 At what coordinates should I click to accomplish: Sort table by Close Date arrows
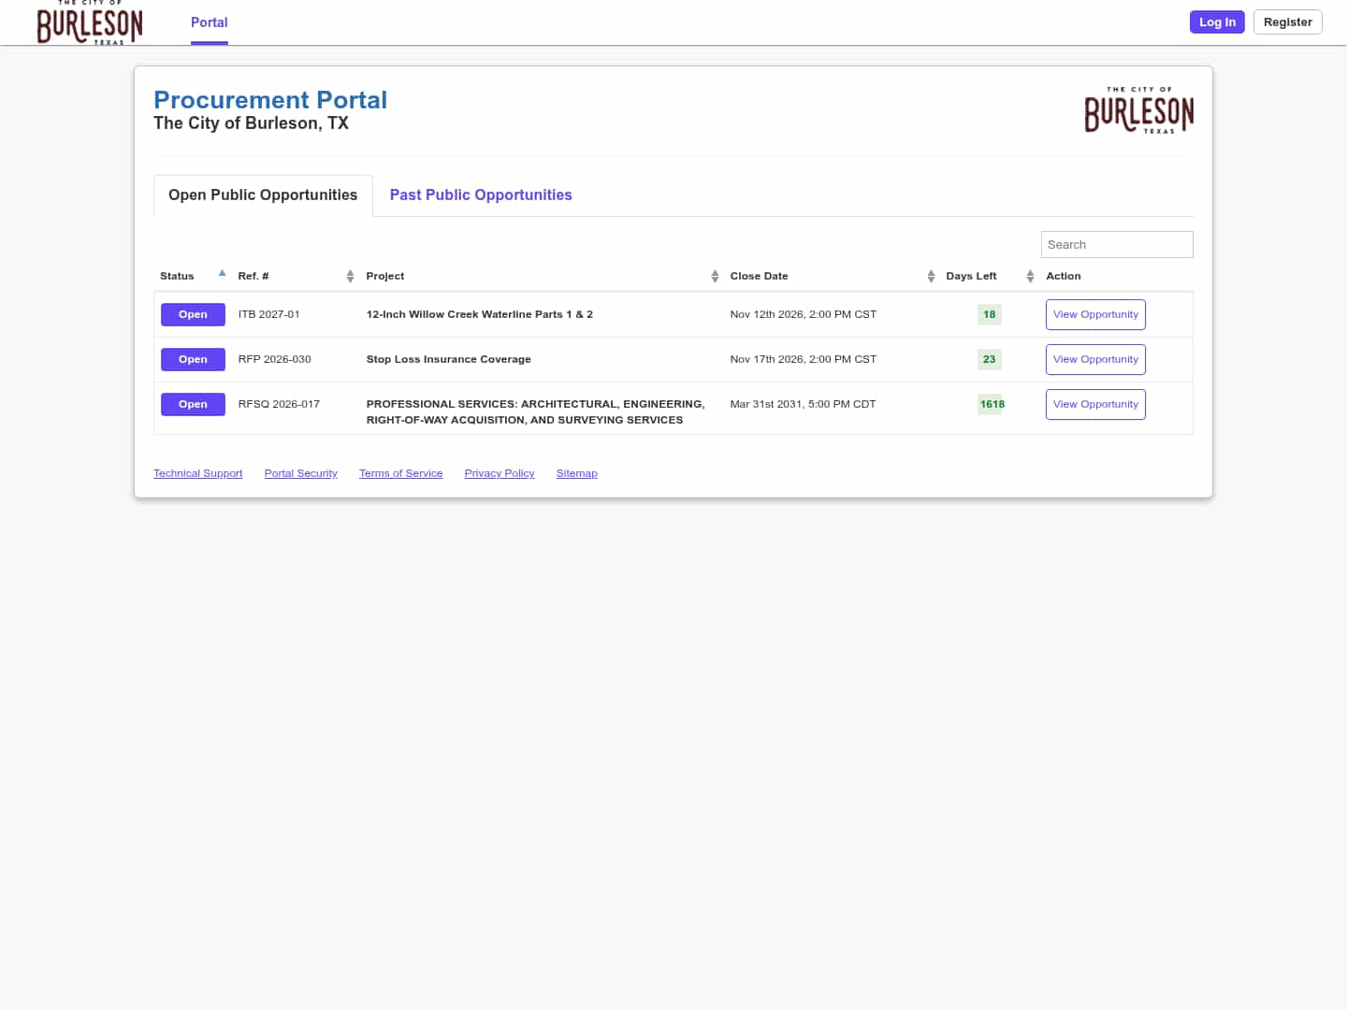click(x=931, y=276)
